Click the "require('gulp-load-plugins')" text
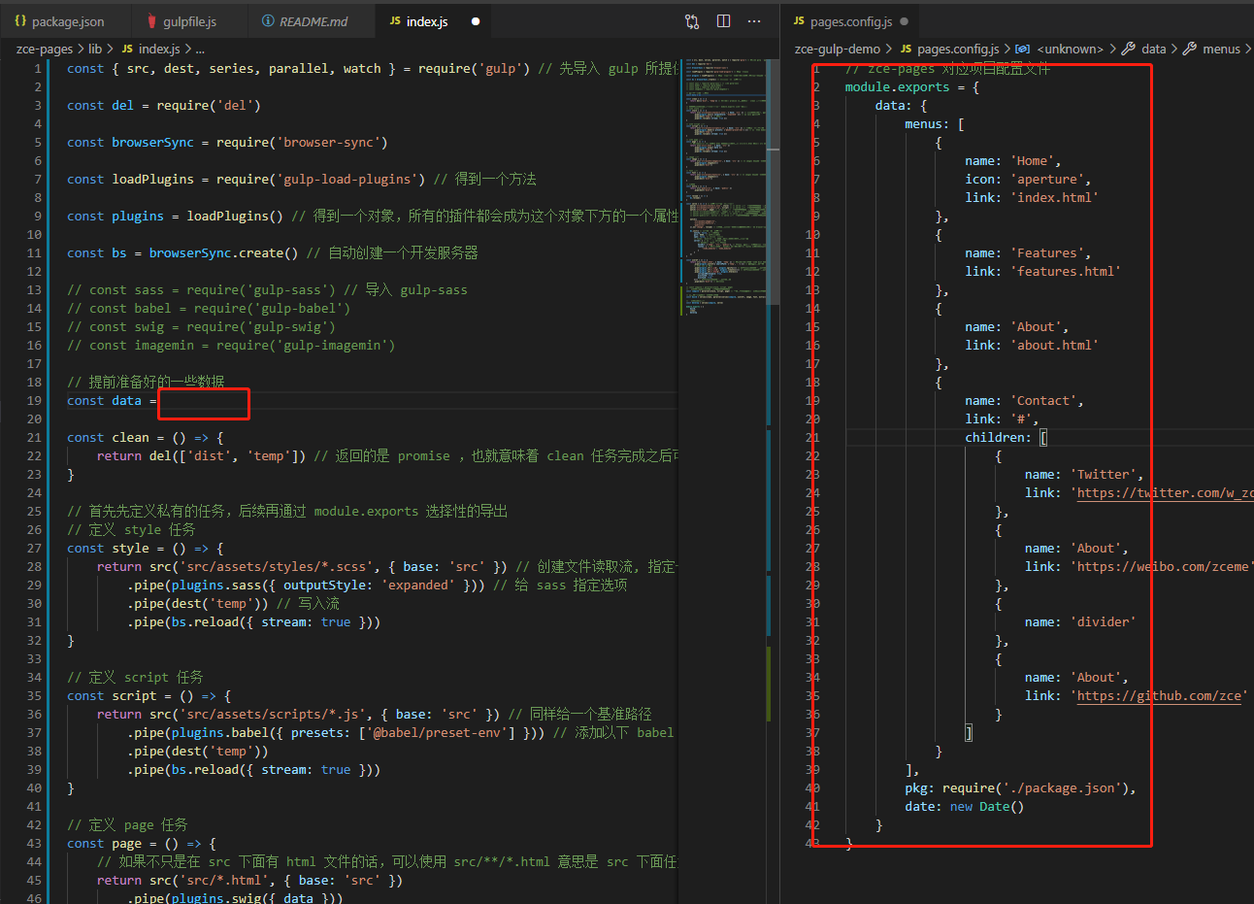Screen dimensions: 1254x904 pos(321,180)
